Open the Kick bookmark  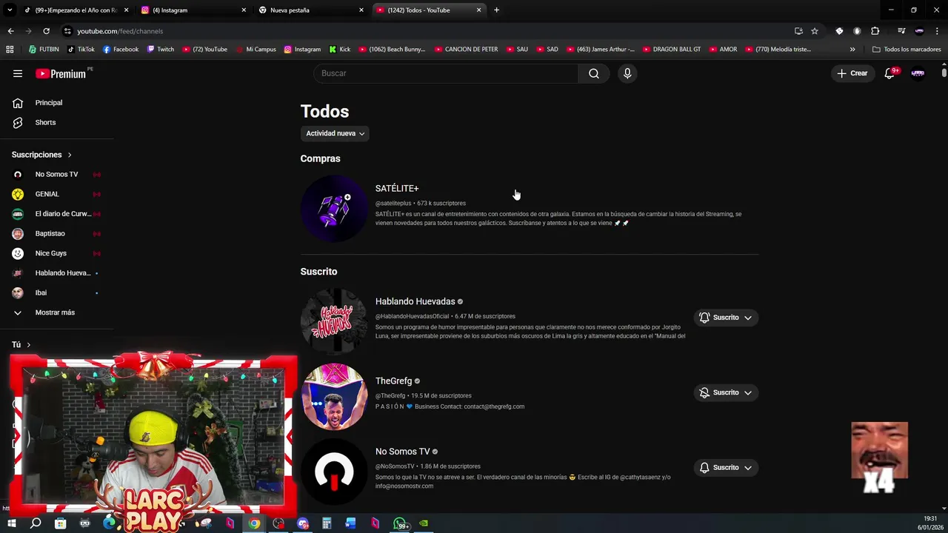click(x=340, y=50)
